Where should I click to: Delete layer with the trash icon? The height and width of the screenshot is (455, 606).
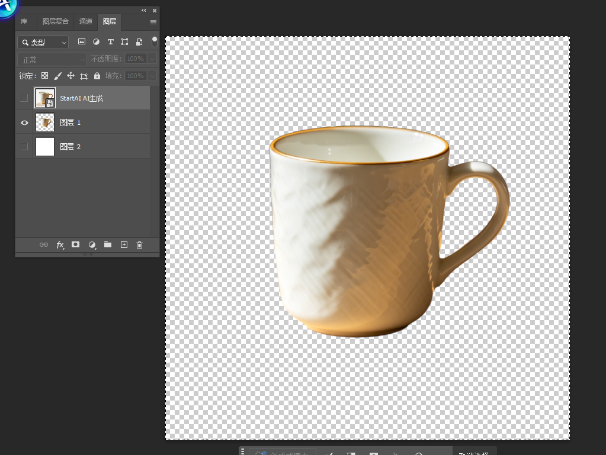point(140,245)
